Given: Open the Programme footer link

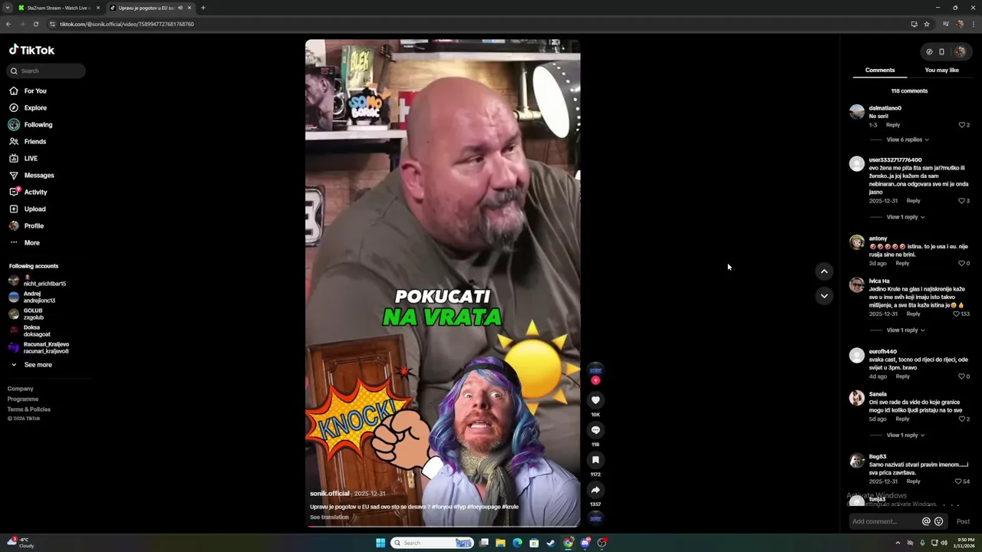Looking at the screenshot, I should click(23, 399).
